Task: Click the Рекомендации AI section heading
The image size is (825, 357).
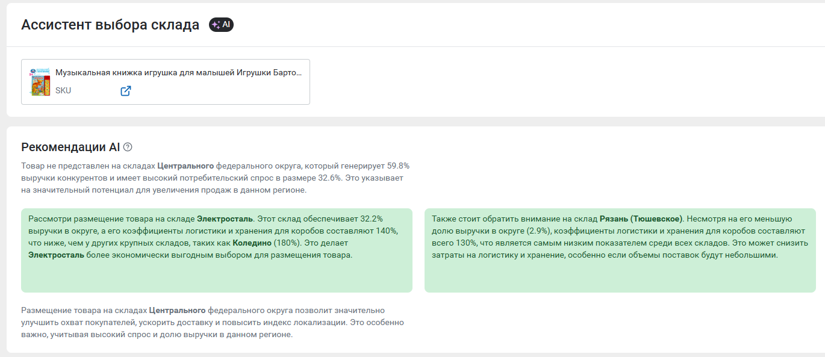Action: (x=70, y=147)
